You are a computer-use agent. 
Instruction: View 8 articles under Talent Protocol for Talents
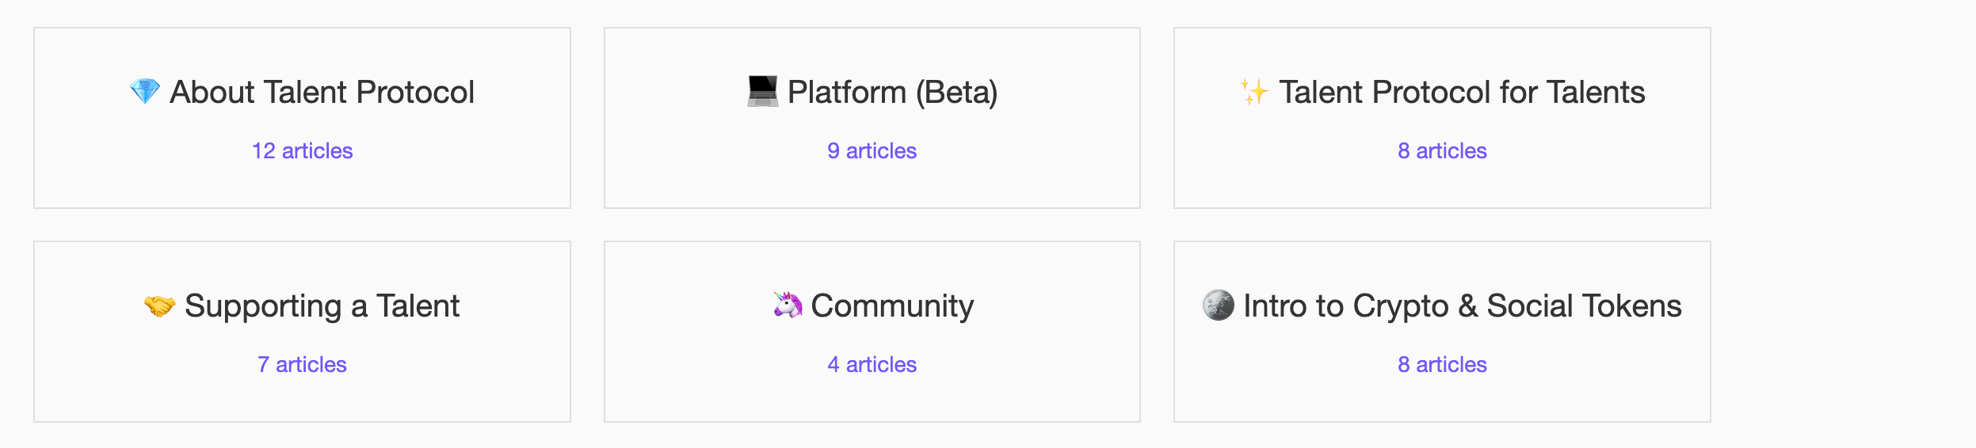pyautogui.click(x=1442, y=150)
